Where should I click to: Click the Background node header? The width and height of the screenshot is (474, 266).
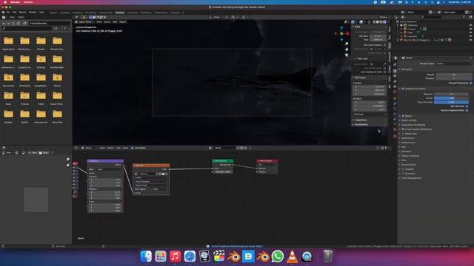tap(222, 161)
